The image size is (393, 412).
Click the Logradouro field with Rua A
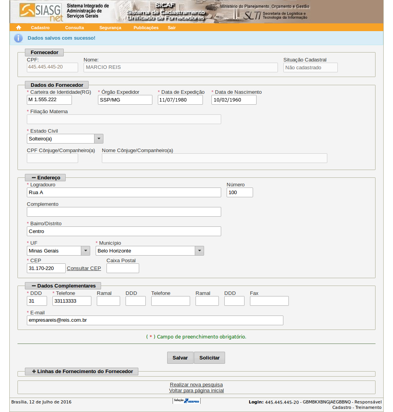(124, 192)
